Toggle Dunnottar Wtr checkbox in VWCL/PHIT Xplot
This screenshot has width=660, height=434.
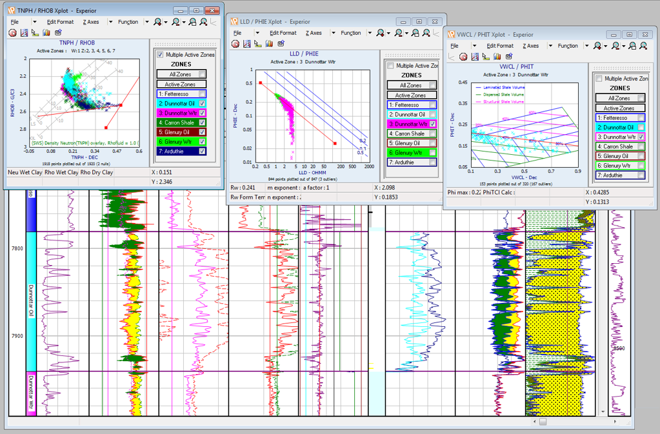[641, 137]
